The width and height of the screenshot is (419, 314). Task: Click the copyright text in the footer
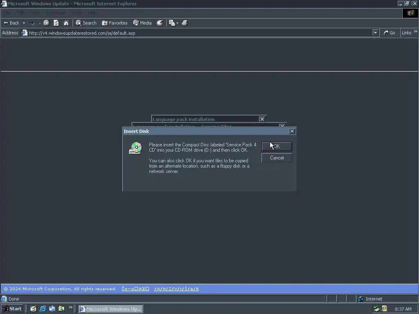click(60, 289)
